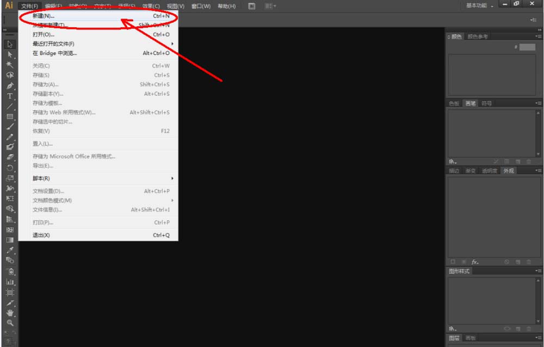Expand the 脚本(R) submenu
544x347 pixels.
(x=98, y=178)
